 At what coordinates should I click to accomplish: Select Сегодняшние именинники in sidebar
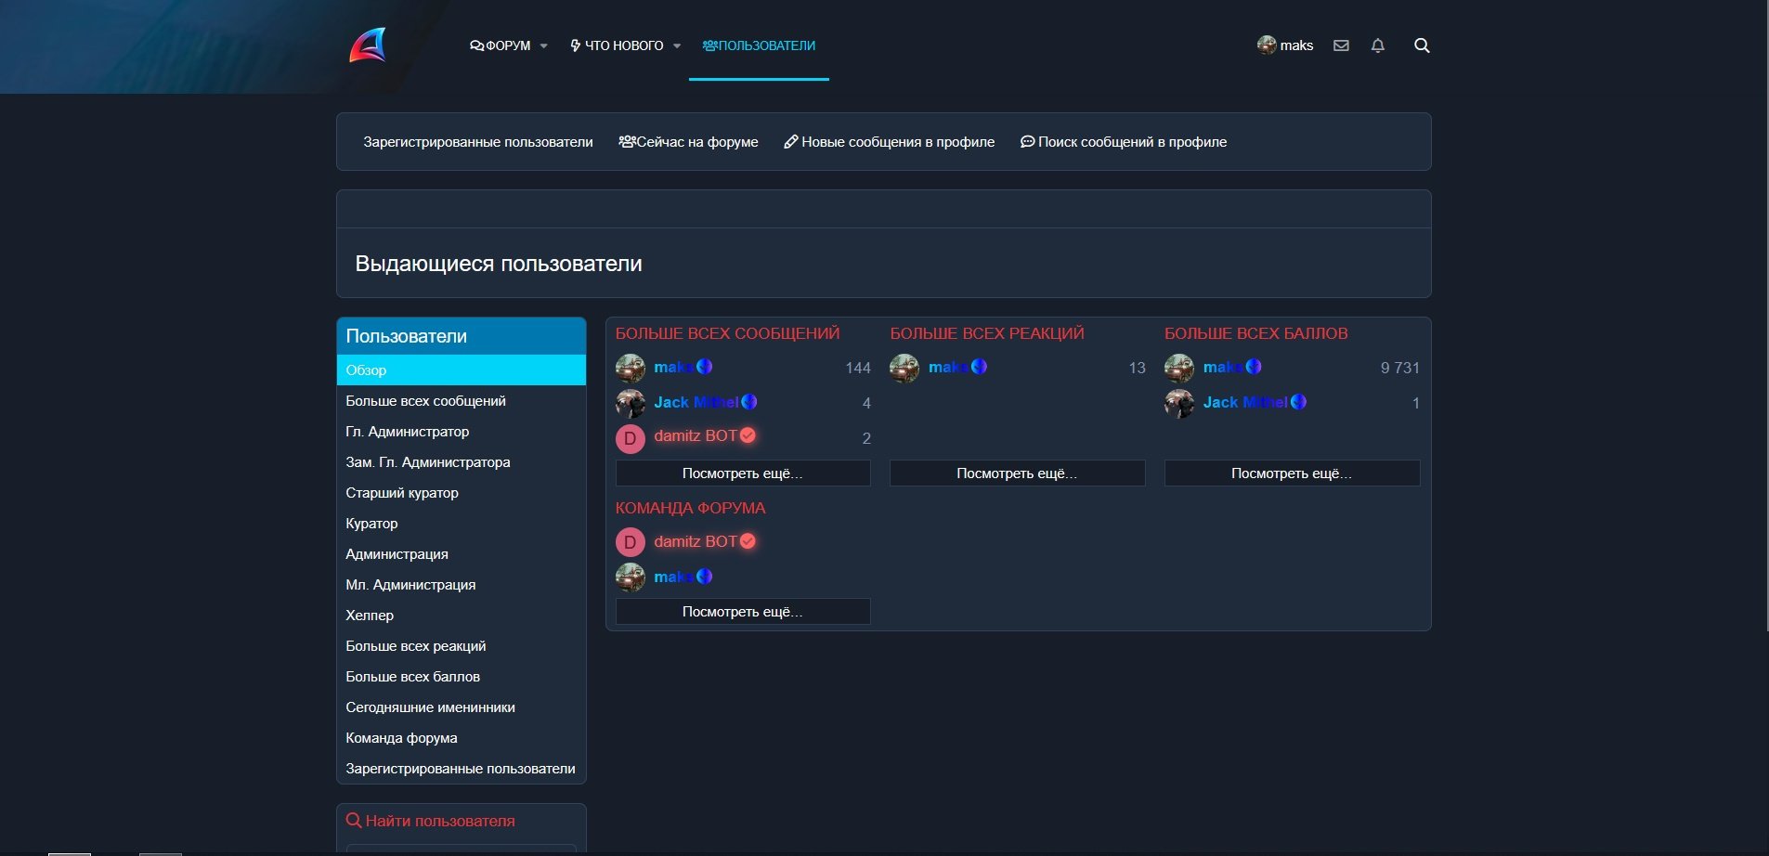click(430, 707)
